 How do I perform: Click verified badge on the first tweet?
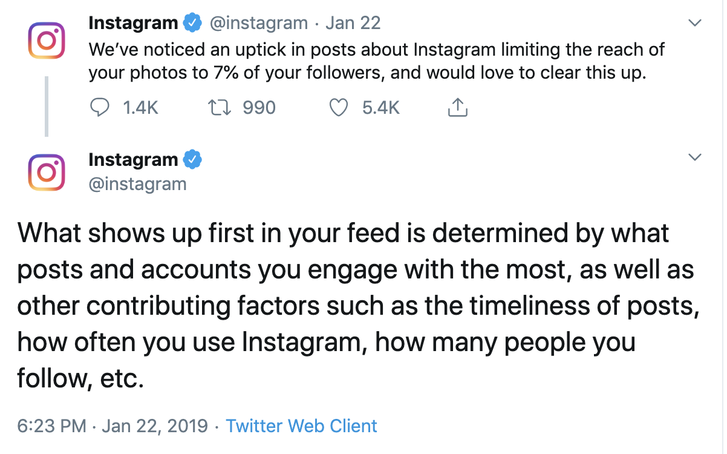(x=192, y=24)
